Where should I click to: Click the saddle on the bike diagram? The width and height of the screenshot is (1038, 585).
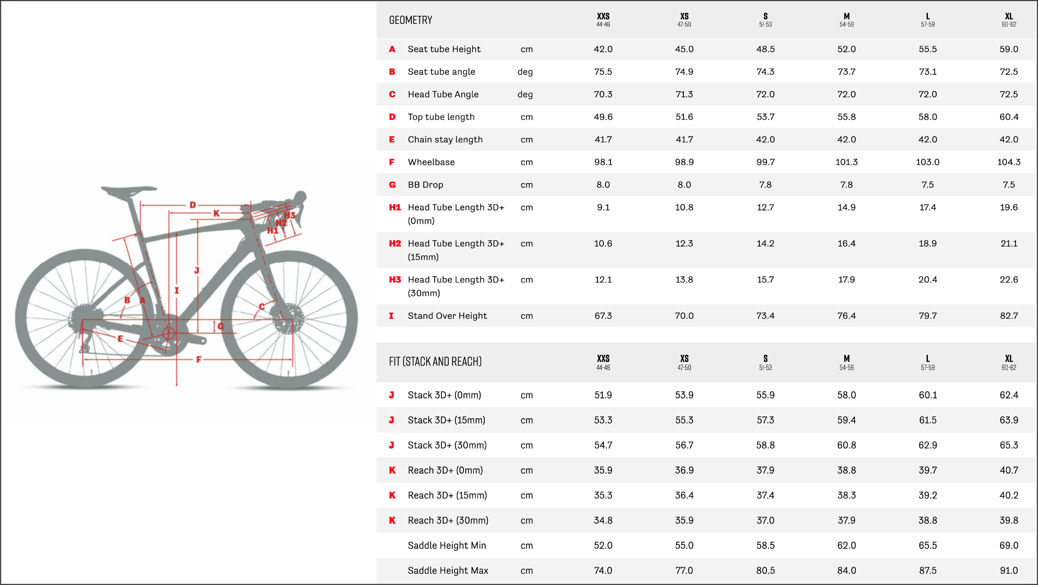point(129,191)
